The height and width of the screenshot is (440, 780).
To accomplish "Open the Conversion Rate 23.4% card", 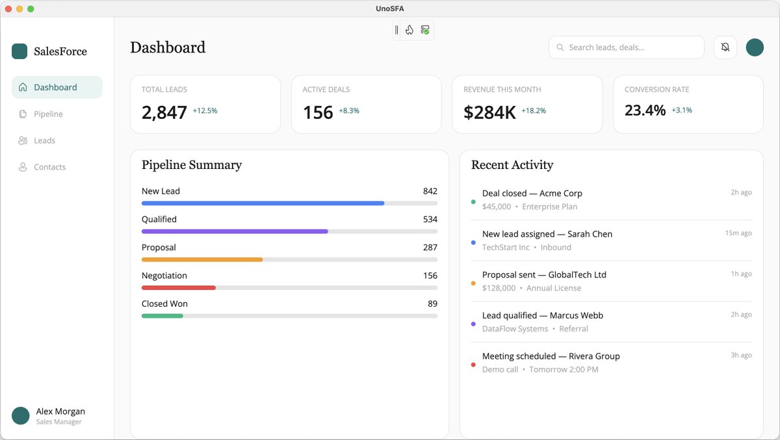I will pos(688,104).
